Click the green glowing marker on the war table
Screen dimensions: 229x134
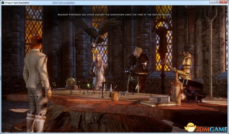coord(88,86)
